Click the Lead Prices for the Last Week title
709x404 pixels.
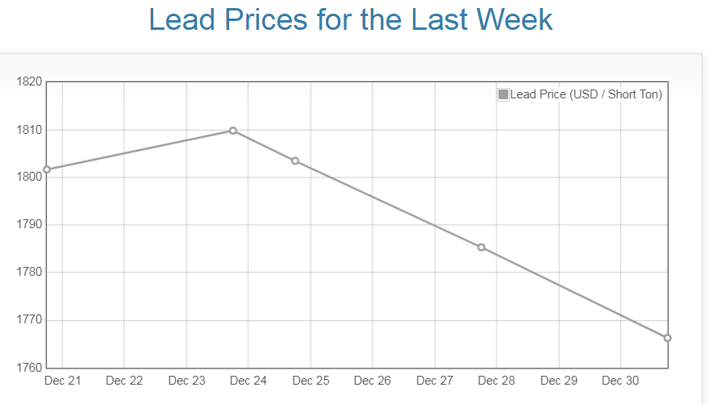tap(351, 19)
